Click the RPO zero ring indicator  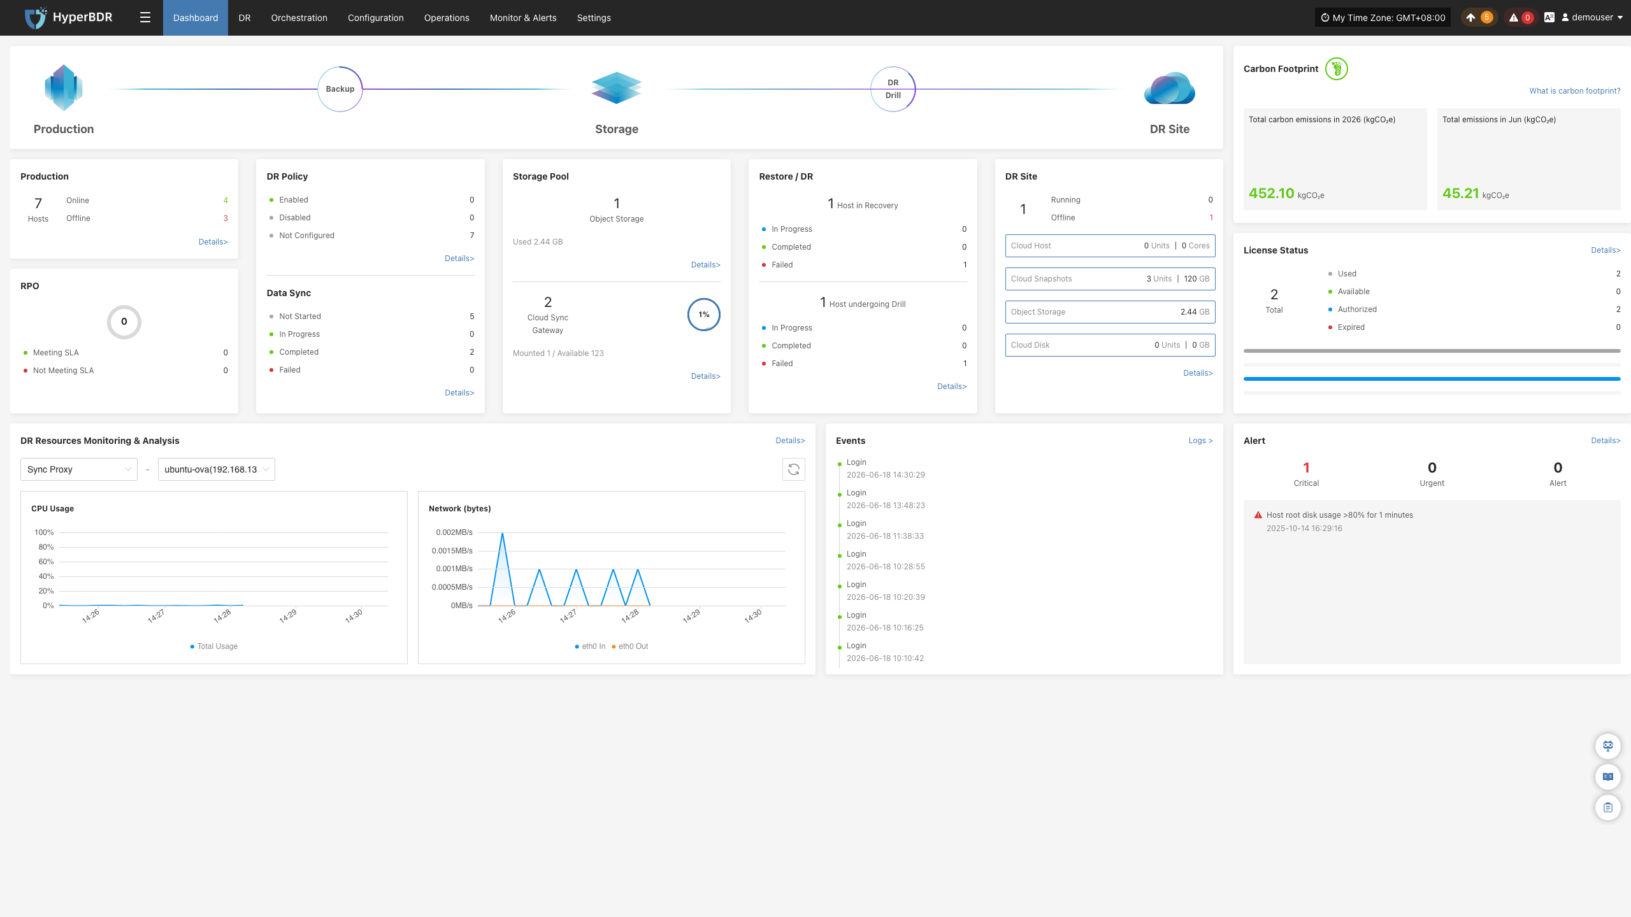124,322
